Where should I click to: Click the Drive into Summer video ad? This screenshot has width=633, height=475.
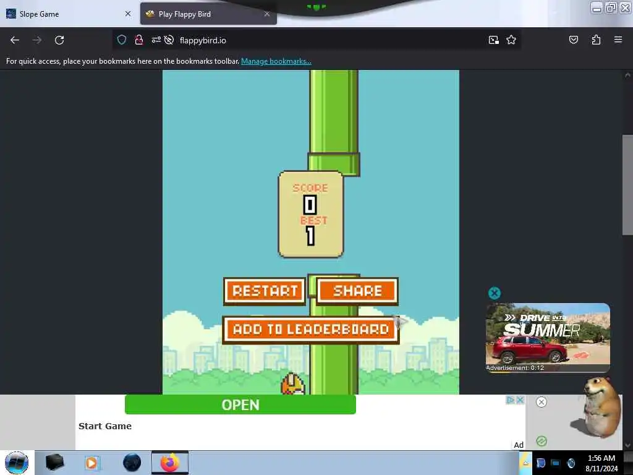pos(548,337)
